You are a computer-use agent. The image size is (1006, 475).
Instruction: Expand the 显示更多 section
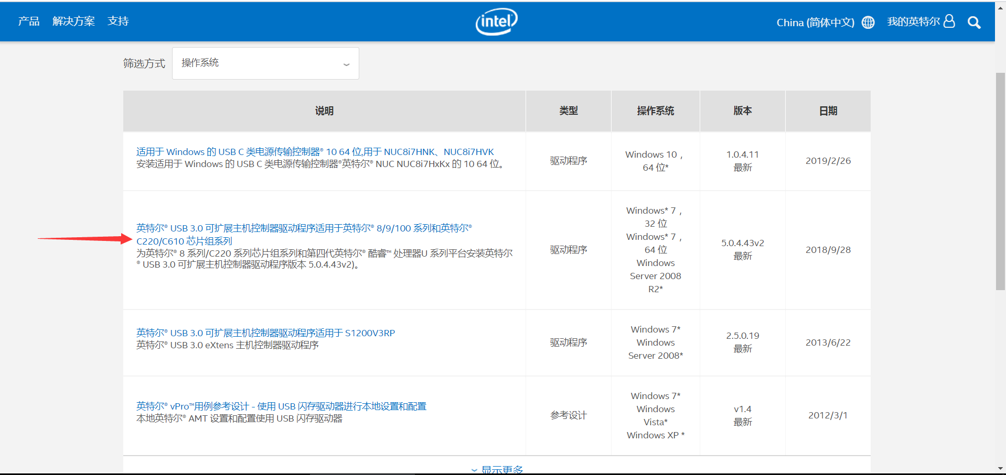coord(501,469)
